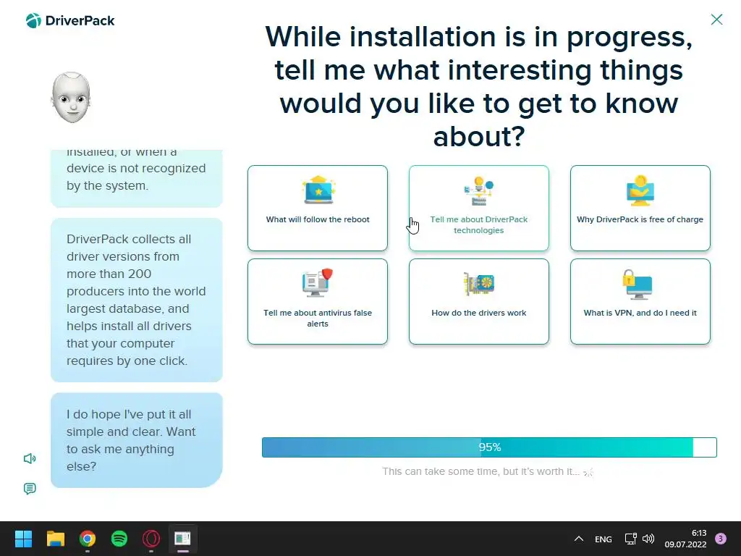Viewport: 741px width, 556px height.
Task: Open File Explorer from taskbar
Action: pos(55,539)
